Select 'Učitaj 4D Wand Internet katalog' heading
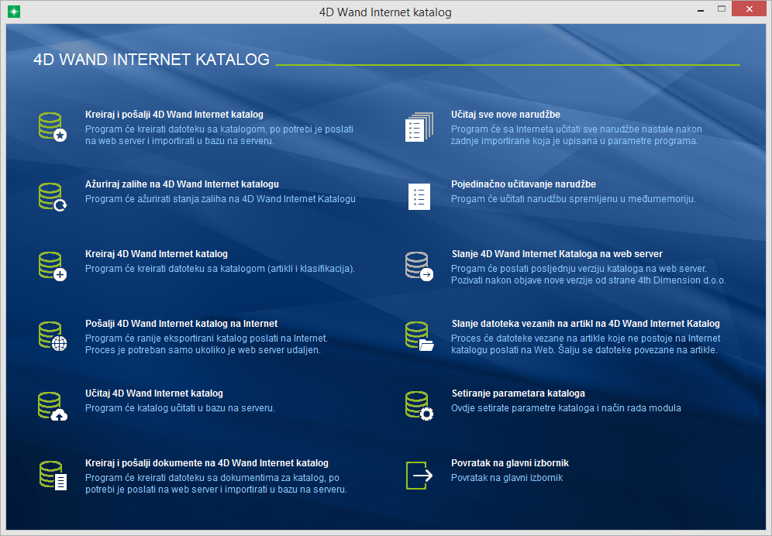 (154, 393)
